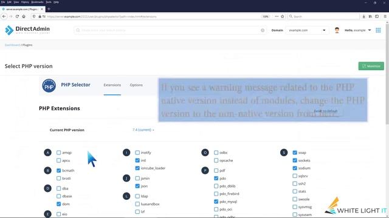Click the letter P group badge
389x218 pixels.
(x=205, y=170)
